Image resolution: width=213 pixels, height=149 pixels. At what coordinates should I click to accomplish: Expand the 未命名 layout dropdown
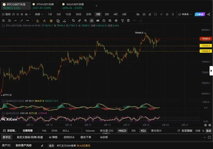point(185,14)
